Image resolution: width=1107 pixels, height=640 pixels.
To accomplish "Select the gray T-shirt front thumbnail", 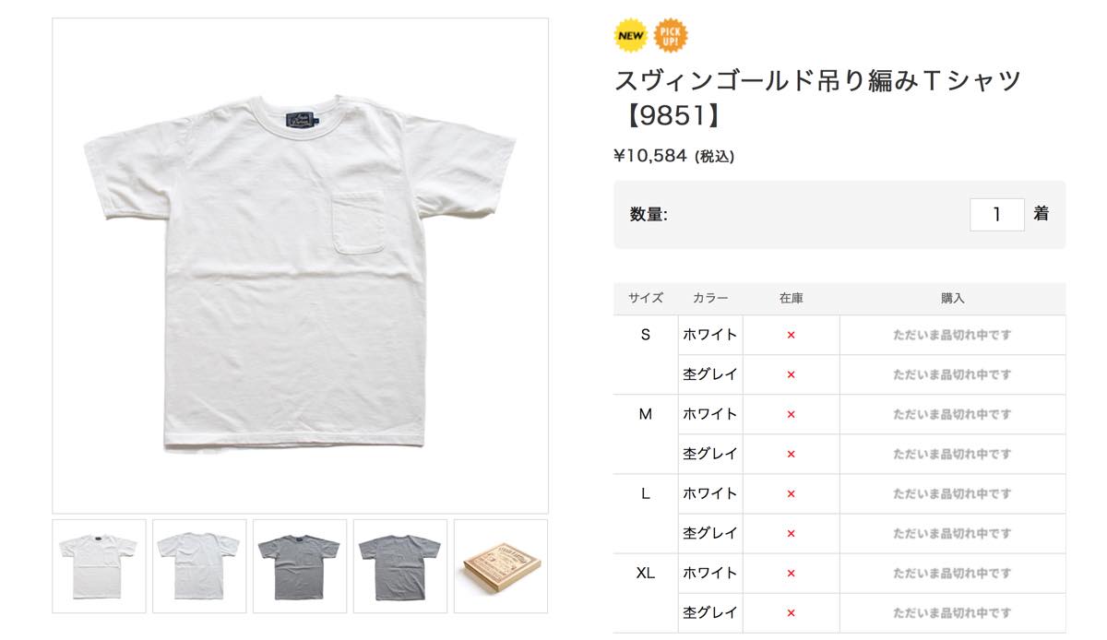I will click(300, 566).
